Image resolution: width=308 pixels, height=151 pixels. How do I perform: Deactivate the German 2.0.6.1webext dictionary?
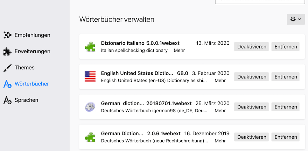251,137
